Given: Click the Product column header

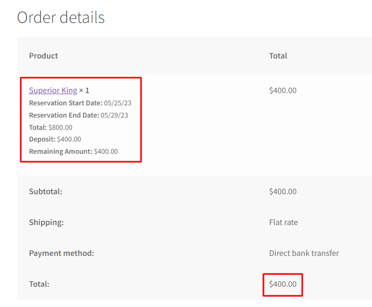Looking at the screenshot, I should click(44, 56).
